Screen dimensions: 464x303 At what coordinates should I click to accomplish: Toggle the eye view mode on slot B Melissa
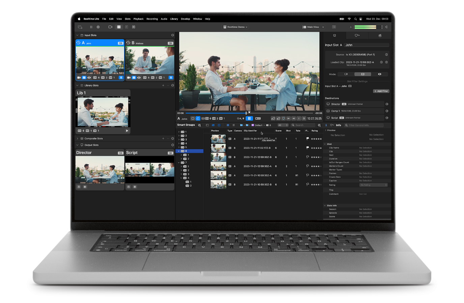(x=139, y=77)
